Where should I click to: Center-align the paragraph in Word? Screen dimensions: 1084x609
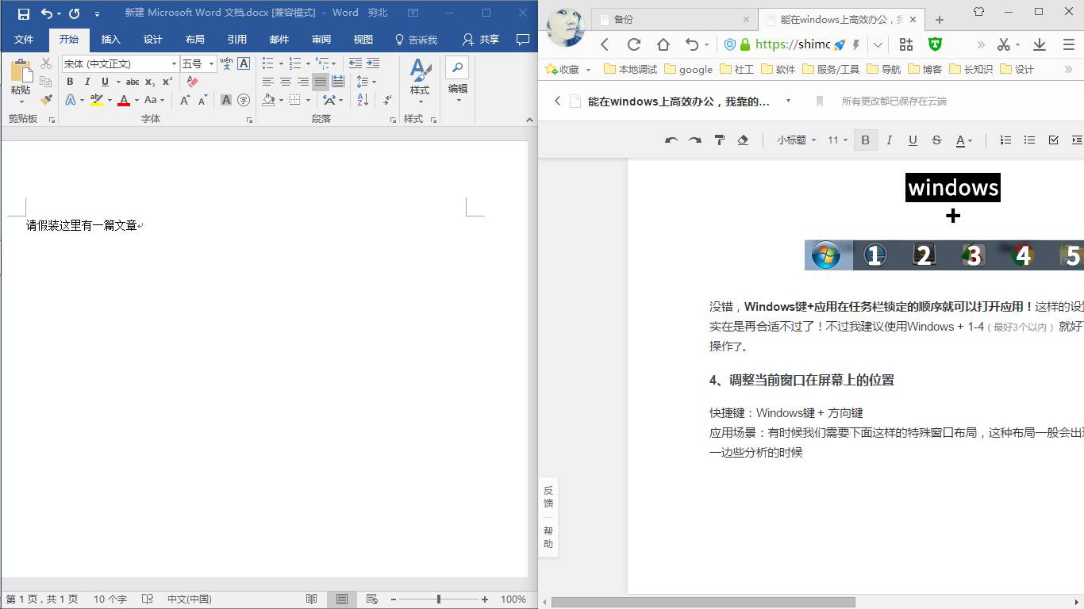pyautogui.click(x=286, y=82)
